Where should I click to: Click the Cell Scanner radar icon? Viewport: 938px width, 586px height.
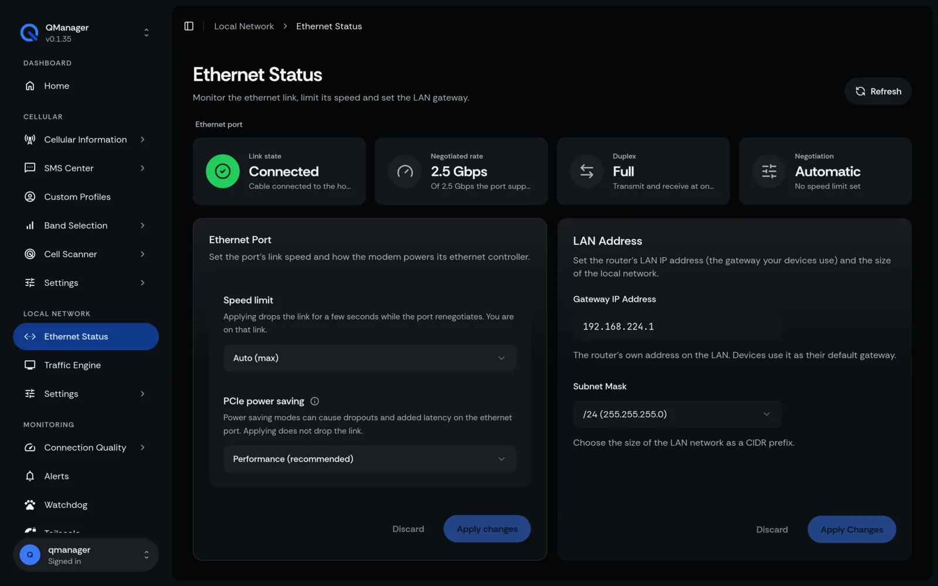(x=30, y=254)
